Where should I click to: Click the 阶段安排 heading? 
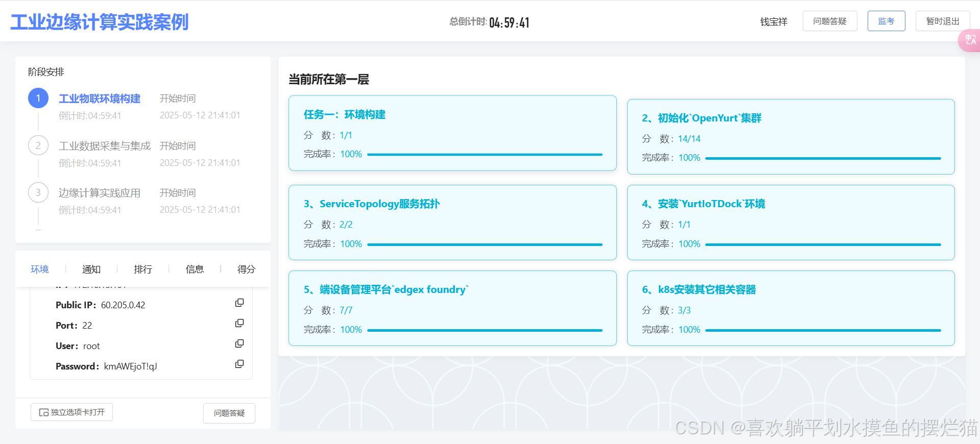[46, 72]
